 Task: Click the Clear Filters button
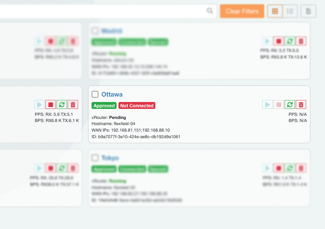point(242,11)
